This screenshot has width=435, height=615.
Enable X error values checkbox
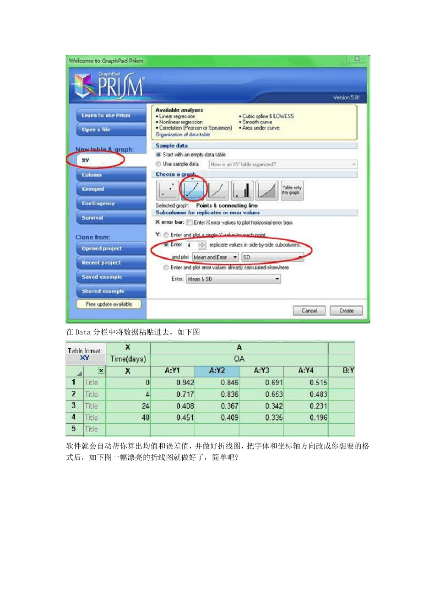pos(190,222)
